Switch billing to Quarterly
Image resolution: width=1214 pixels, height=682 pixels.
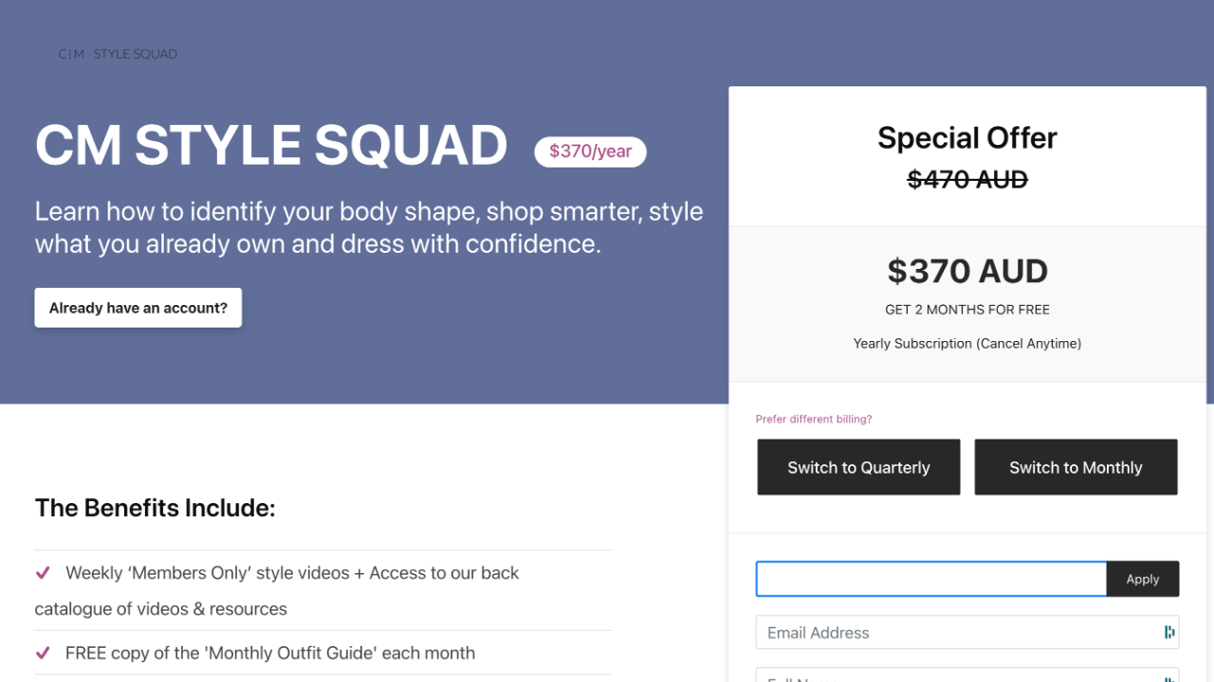858,467
